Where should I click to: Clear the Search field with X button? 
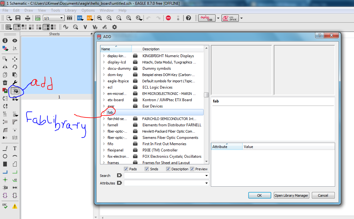(x=119, y=175)
